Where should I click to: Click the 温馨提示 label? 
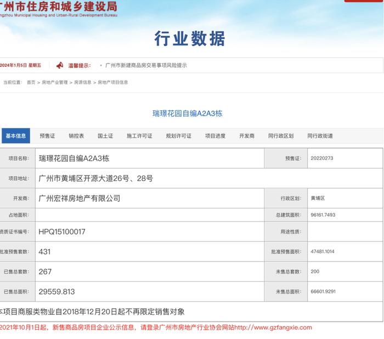[x=80, y=66]
